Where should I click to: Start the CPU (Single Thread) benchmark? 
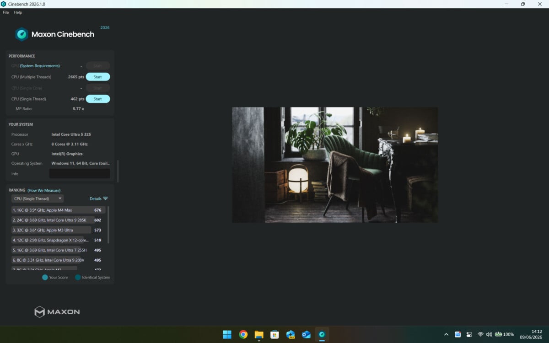click(98, 99)
